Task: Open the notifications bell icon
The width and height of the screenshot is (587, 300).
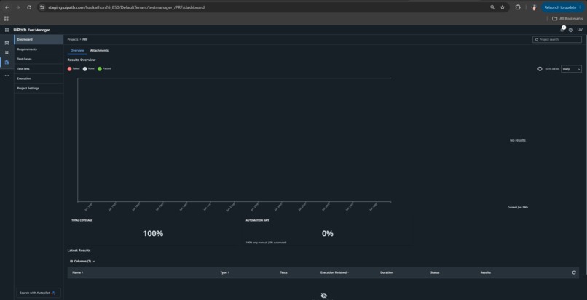Action: [x=562, y=30]
